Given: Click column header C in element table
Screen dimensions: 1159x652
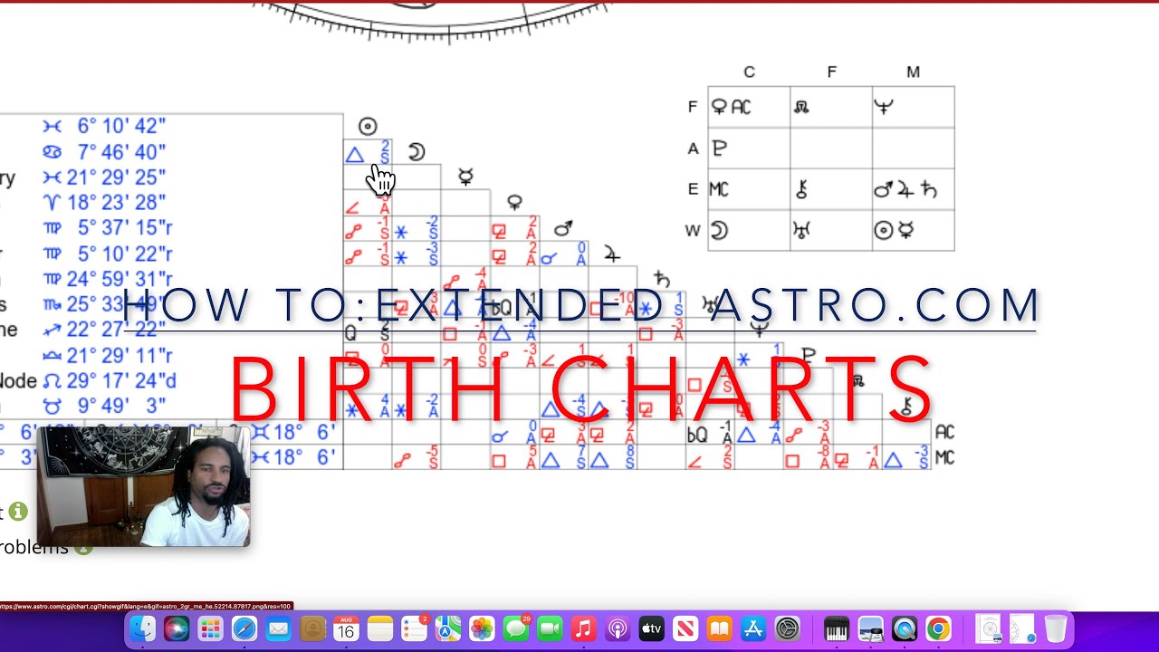Looking at the screenshot, I should point(749,72).
